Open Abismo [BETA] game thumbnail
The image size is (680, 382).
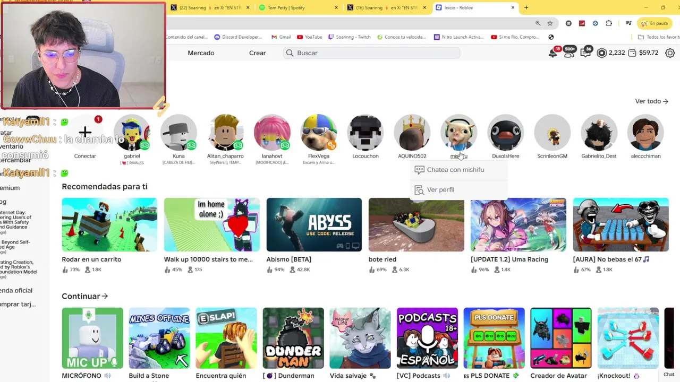pos(314,224)
